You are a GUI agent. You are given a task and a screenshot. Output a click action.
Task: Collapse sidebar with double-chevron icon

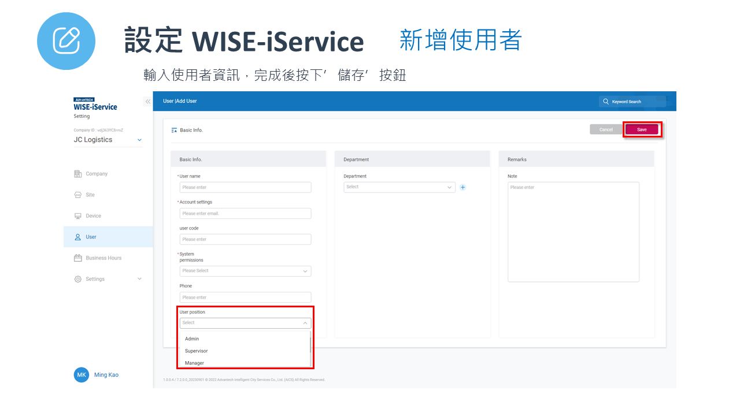point(147,102)
